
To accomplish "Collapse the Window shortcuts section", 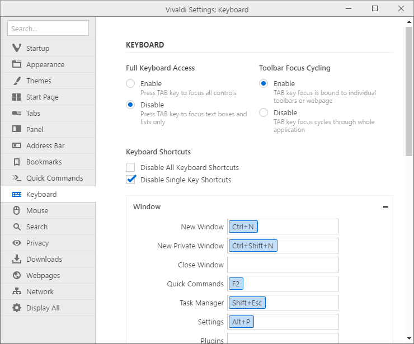I will coord(385,207).
